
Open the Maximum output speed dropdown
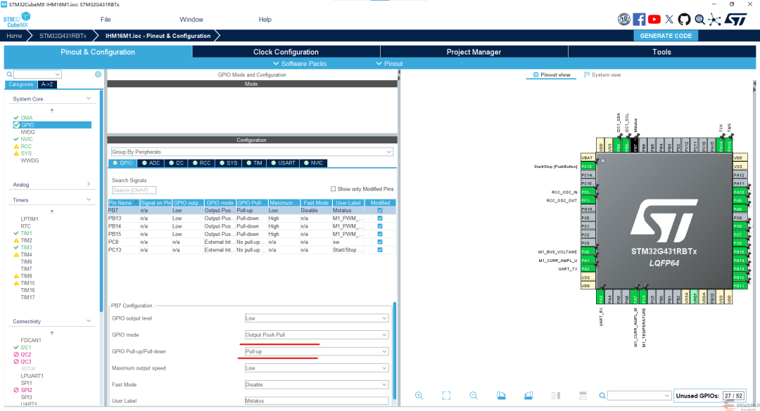point(317,368)
